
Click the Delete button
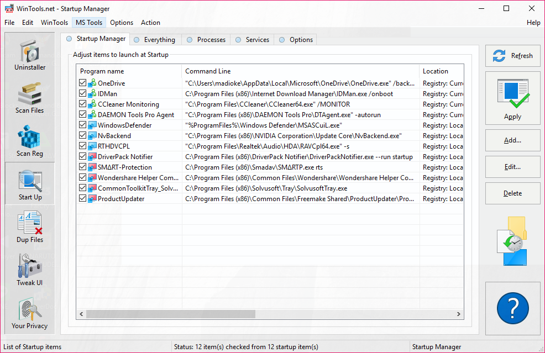tap(513, 193)
